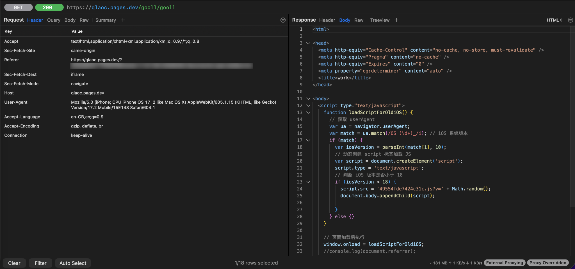This screenshot has height=269, width=575.
Task: Click the GET method badge
Action: coord(19,7)
